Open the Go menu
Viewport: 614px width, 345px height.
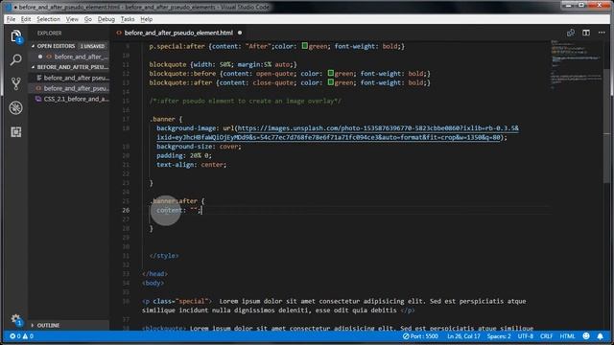coord(87,19)
